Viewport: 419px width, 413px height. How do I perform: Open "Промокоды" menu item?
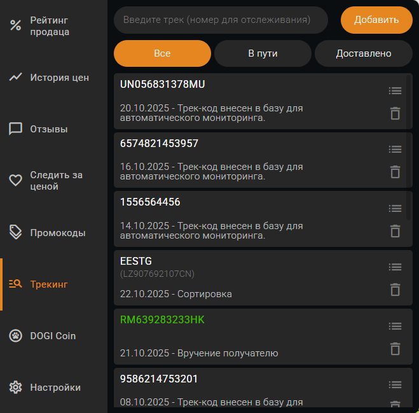[x=53, y=233]
